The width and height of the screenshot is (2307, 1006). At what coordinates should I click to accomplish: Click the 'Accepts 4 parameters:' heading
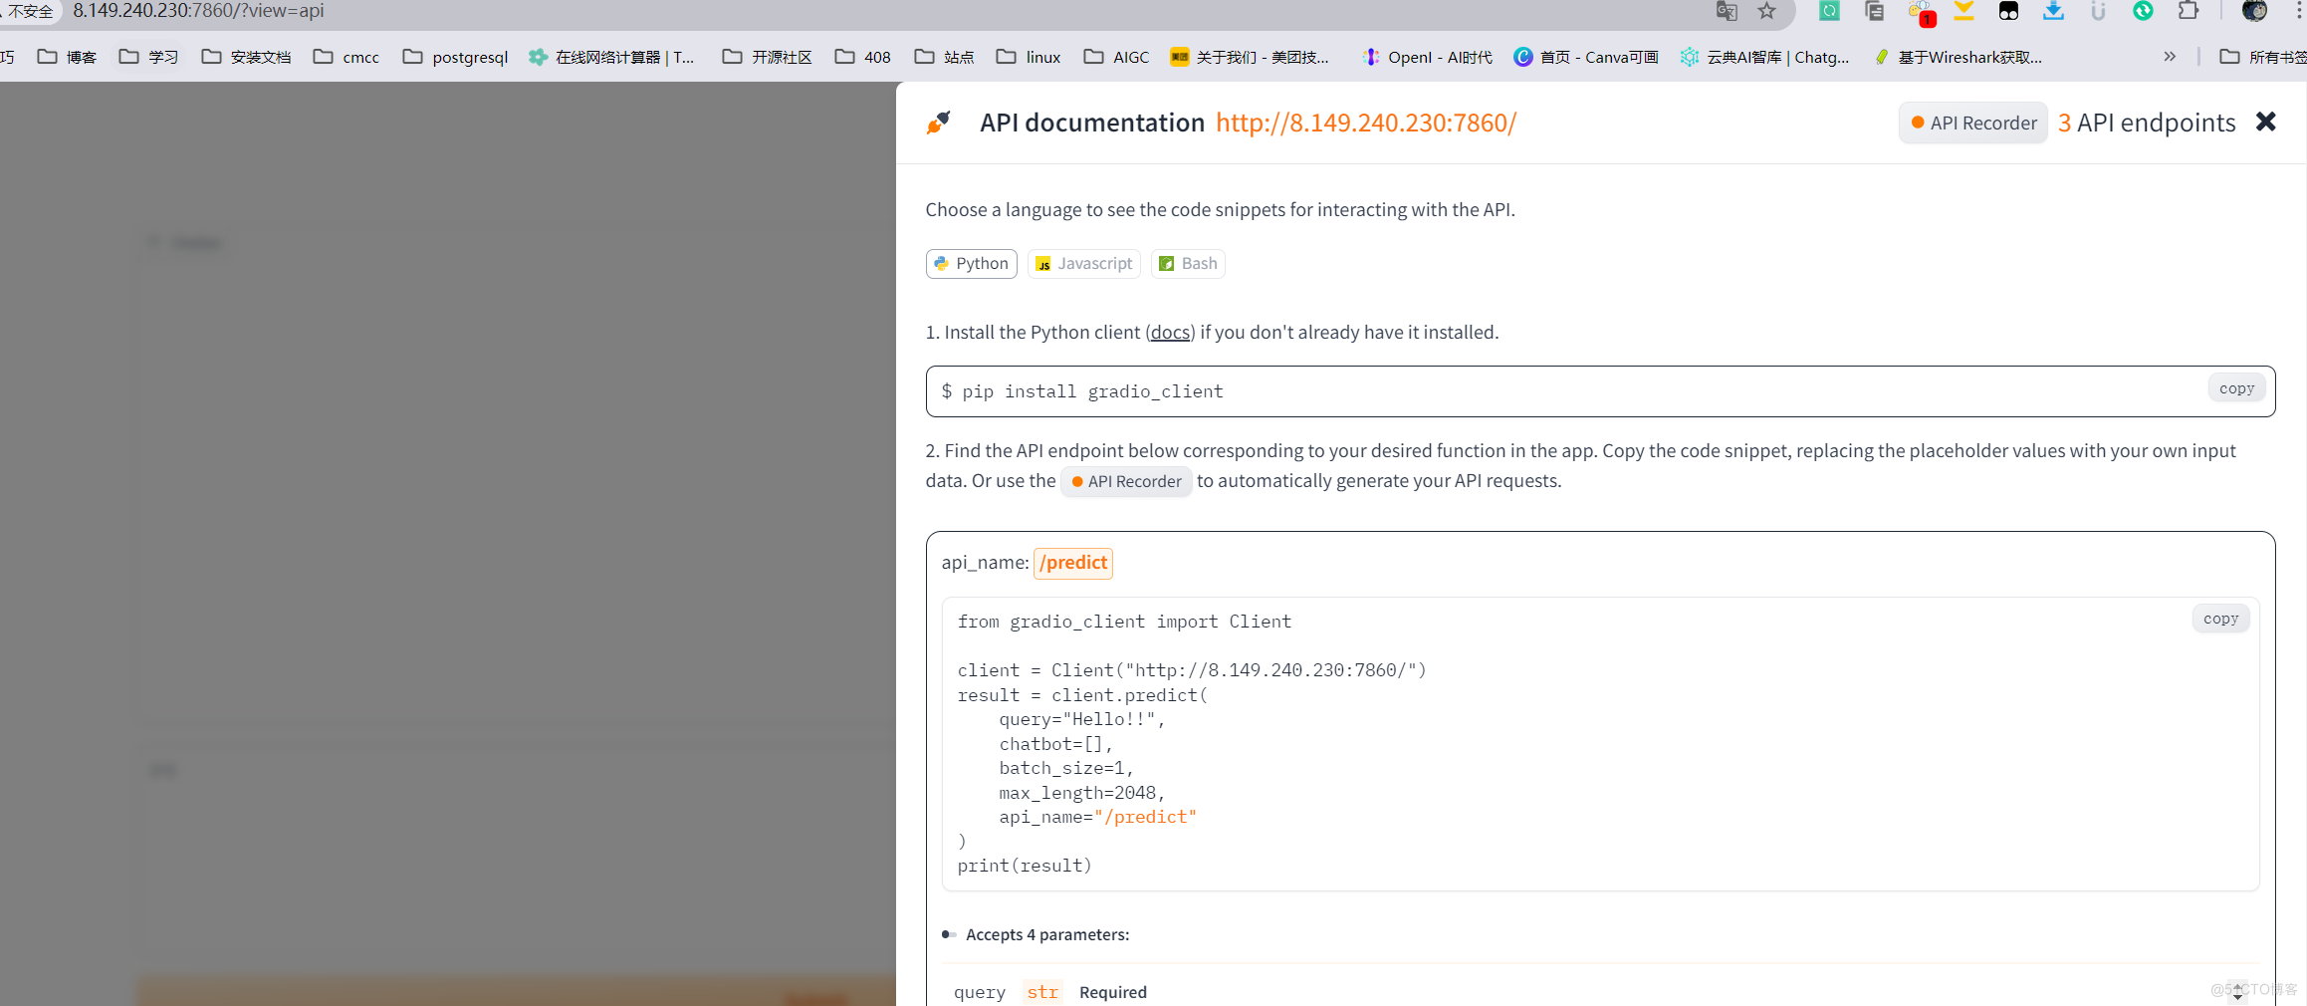click(1047, 934)
